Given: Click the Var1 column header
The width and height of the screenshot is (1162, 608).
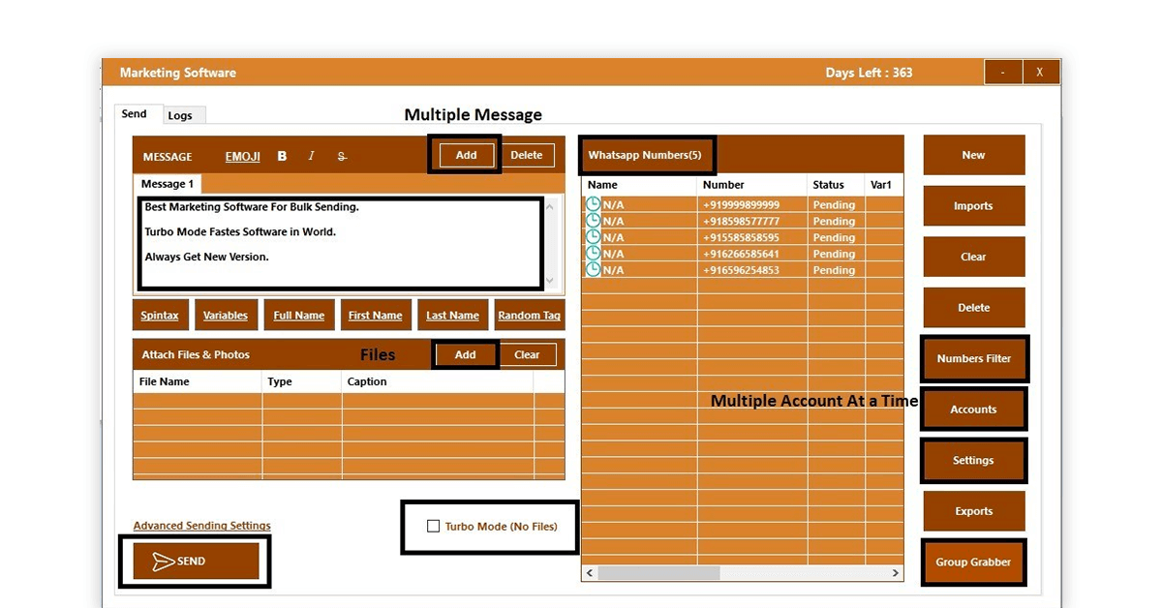Looking at the screenshot, I should point(884,185).
